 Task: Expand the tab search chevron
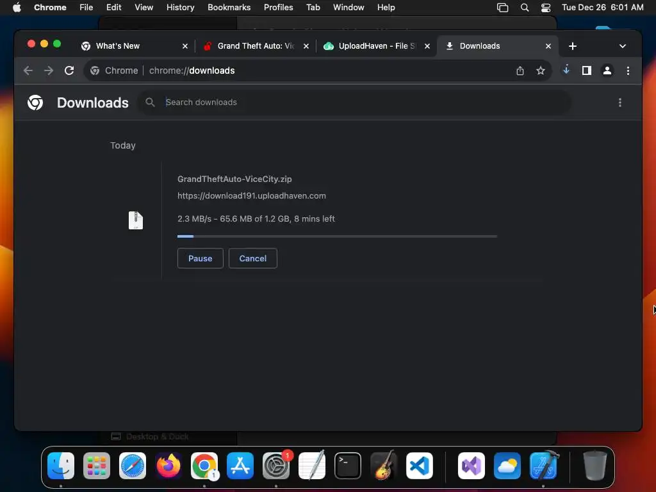pos(622,46)
